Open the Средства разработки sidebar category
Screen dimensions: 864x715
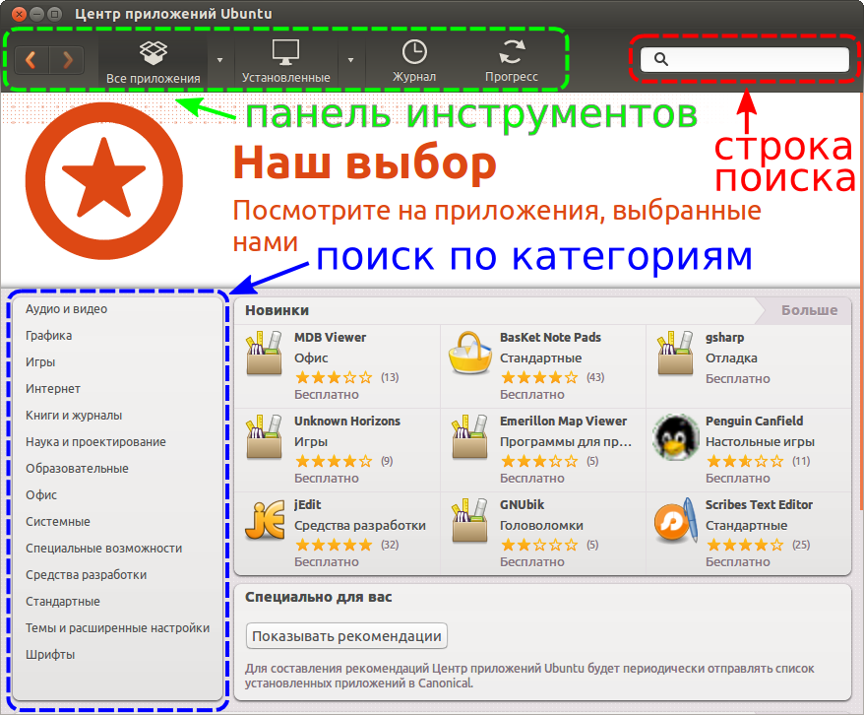click(86, 575)
